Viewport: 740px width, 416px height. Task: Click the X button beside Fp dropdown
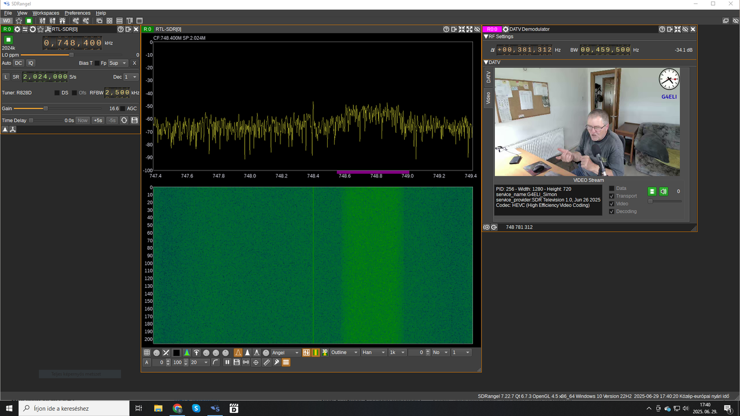tap(134, 63)
